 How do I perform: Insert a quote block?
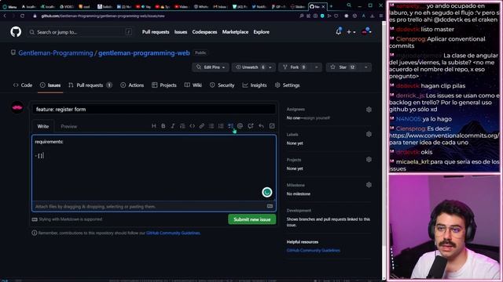[x=182, y=126]
